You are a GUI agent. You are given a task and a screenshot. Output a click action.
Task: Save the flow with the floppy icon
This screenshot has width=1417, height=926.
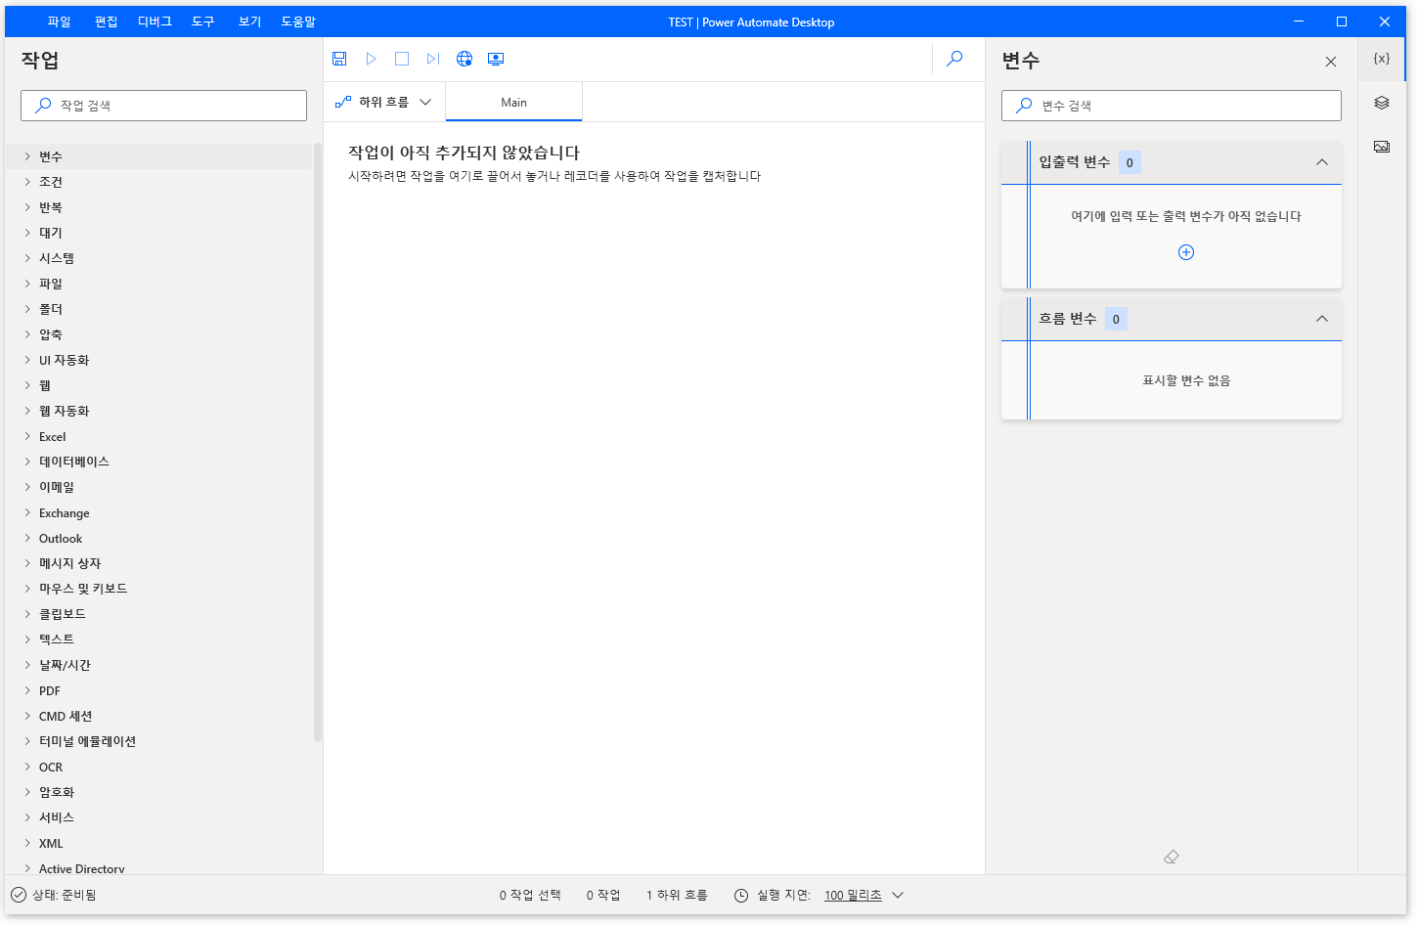tap(339, 59)
